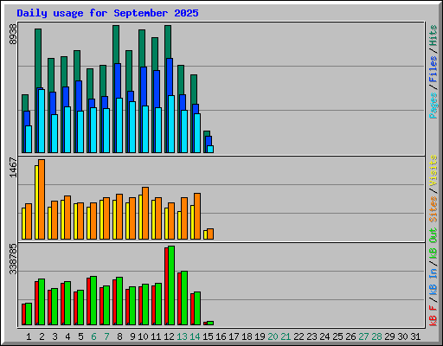Select day 24 on the axis

click(x=324, y=336)
